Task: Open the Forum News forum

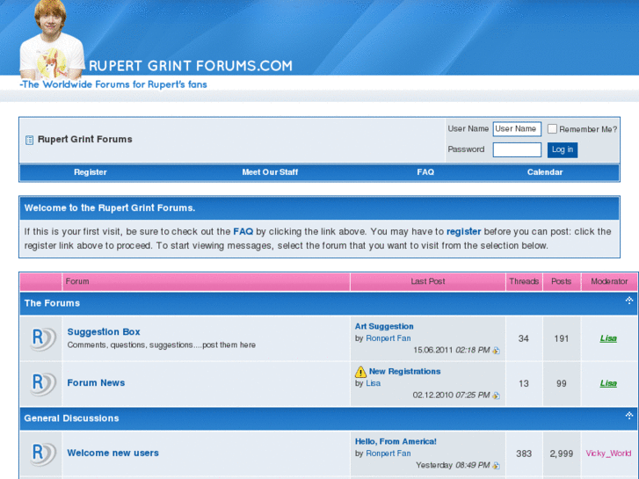Action: [x=96, y=383]
